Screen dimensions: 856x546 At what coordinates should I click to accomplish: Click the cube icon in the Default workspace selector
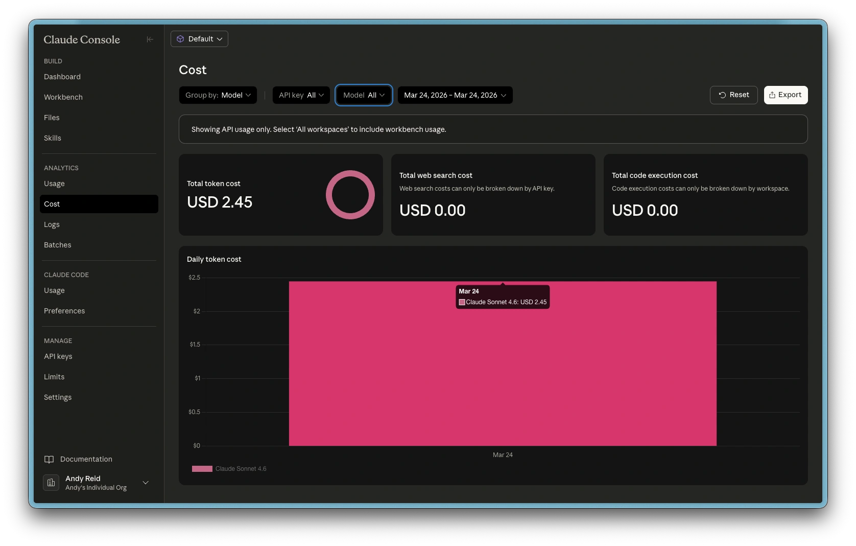[x=180, y=39]
